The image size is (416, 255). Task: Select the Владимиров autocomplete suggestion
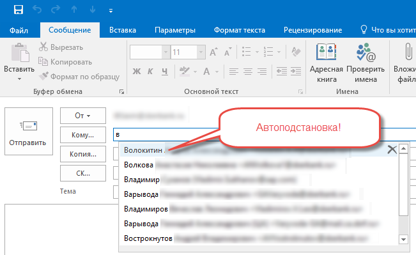(x=259, y=209)
